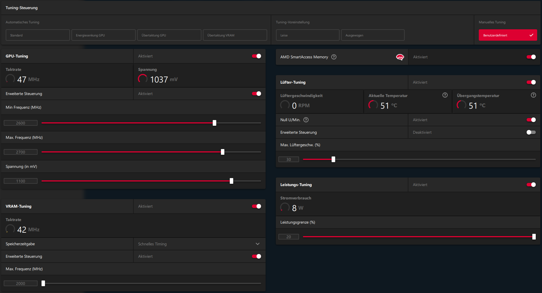Click the Max. Lüftergeschw. slider handle

tap(333, 159)
